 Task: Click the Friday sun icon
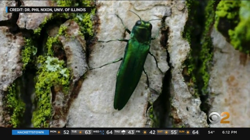click(x=145, y=132)
